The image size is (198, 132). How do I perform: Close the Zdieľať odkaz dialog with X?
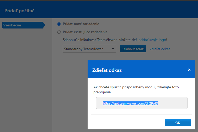189,70
